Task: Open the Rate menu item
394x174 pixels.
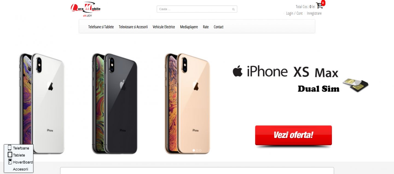Action: [206, 27]
